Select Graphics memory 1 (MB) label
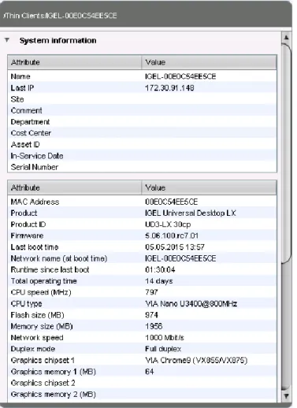The height and width of the screenshot is (408, 297). pyautogui.click(x=54, y=372)
